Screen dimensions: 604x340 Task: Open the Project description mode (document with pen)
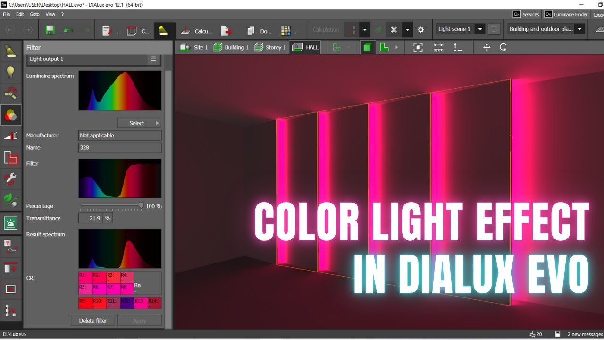coord(108,31)
